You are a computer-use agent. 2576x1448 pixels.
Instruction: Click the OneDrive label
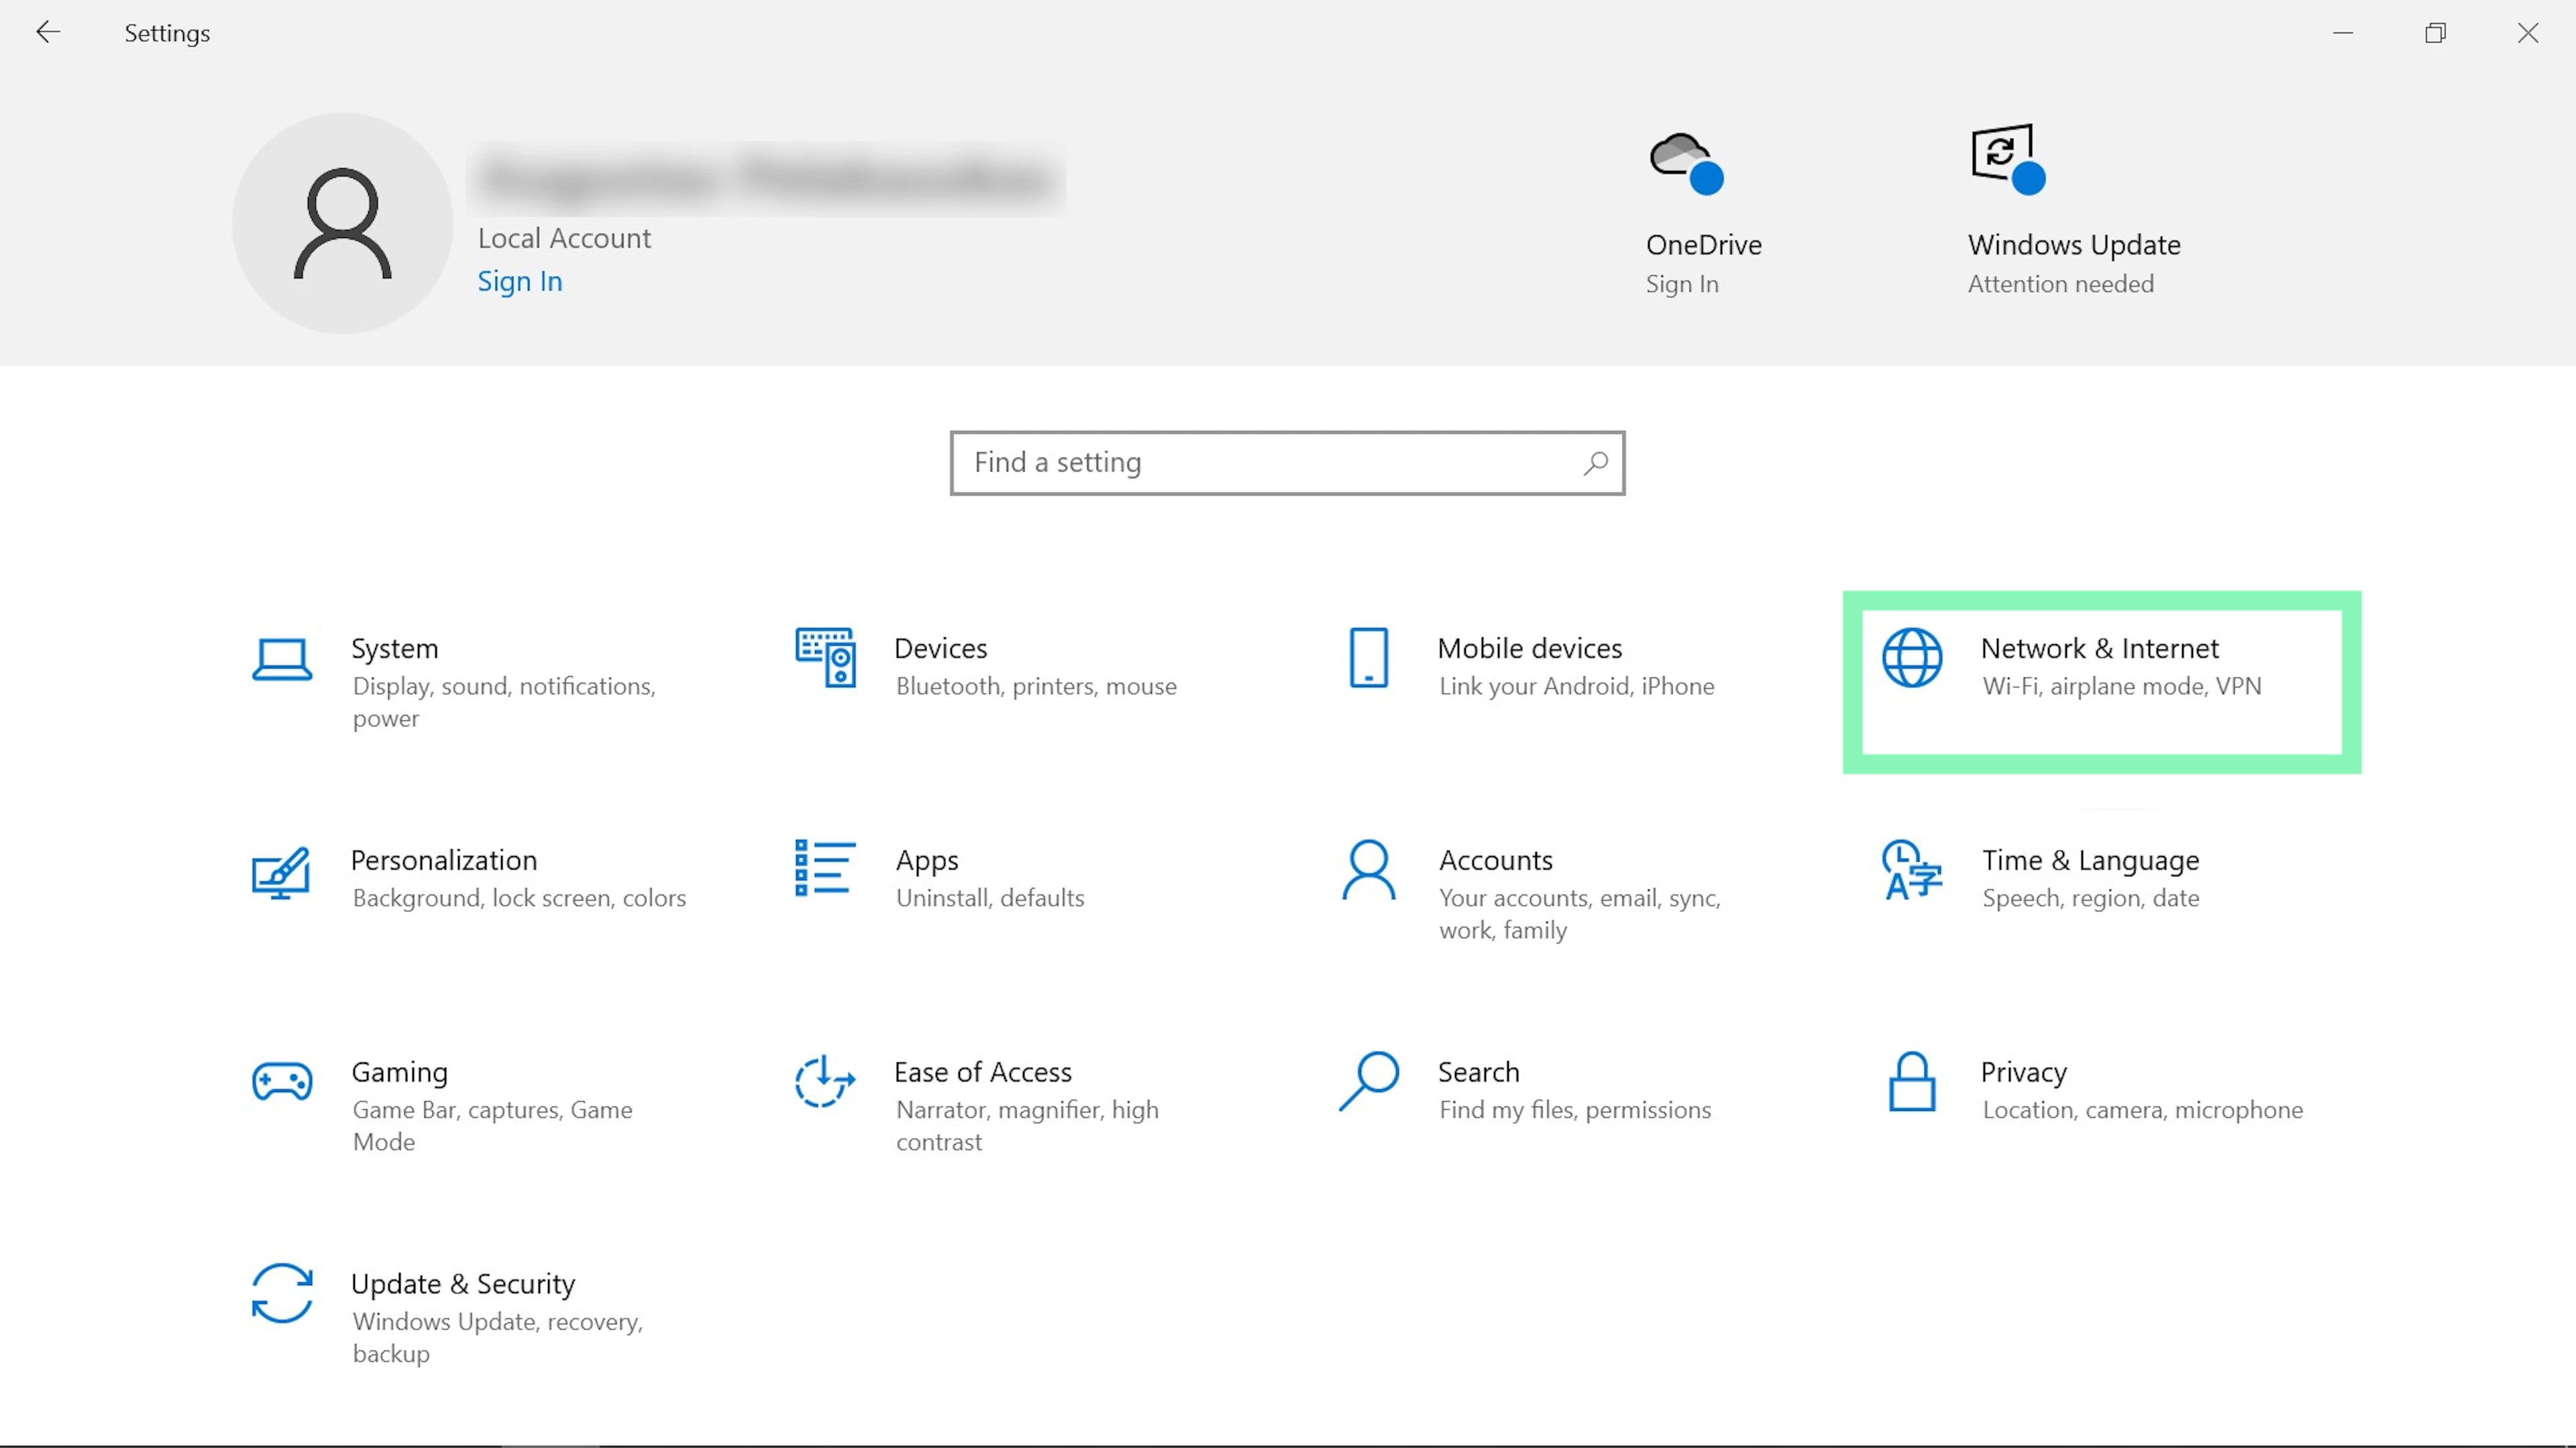point(1704,245)
